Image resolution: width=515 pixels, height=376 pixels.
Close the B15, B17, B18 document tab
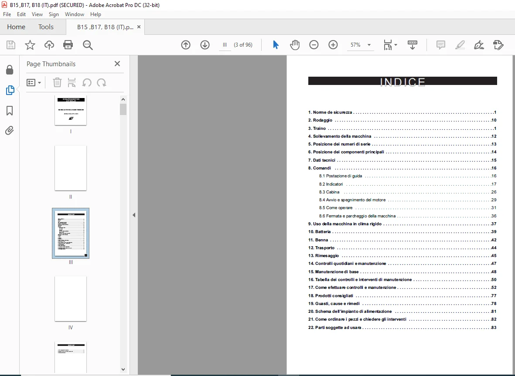click(x=139, y=27)
